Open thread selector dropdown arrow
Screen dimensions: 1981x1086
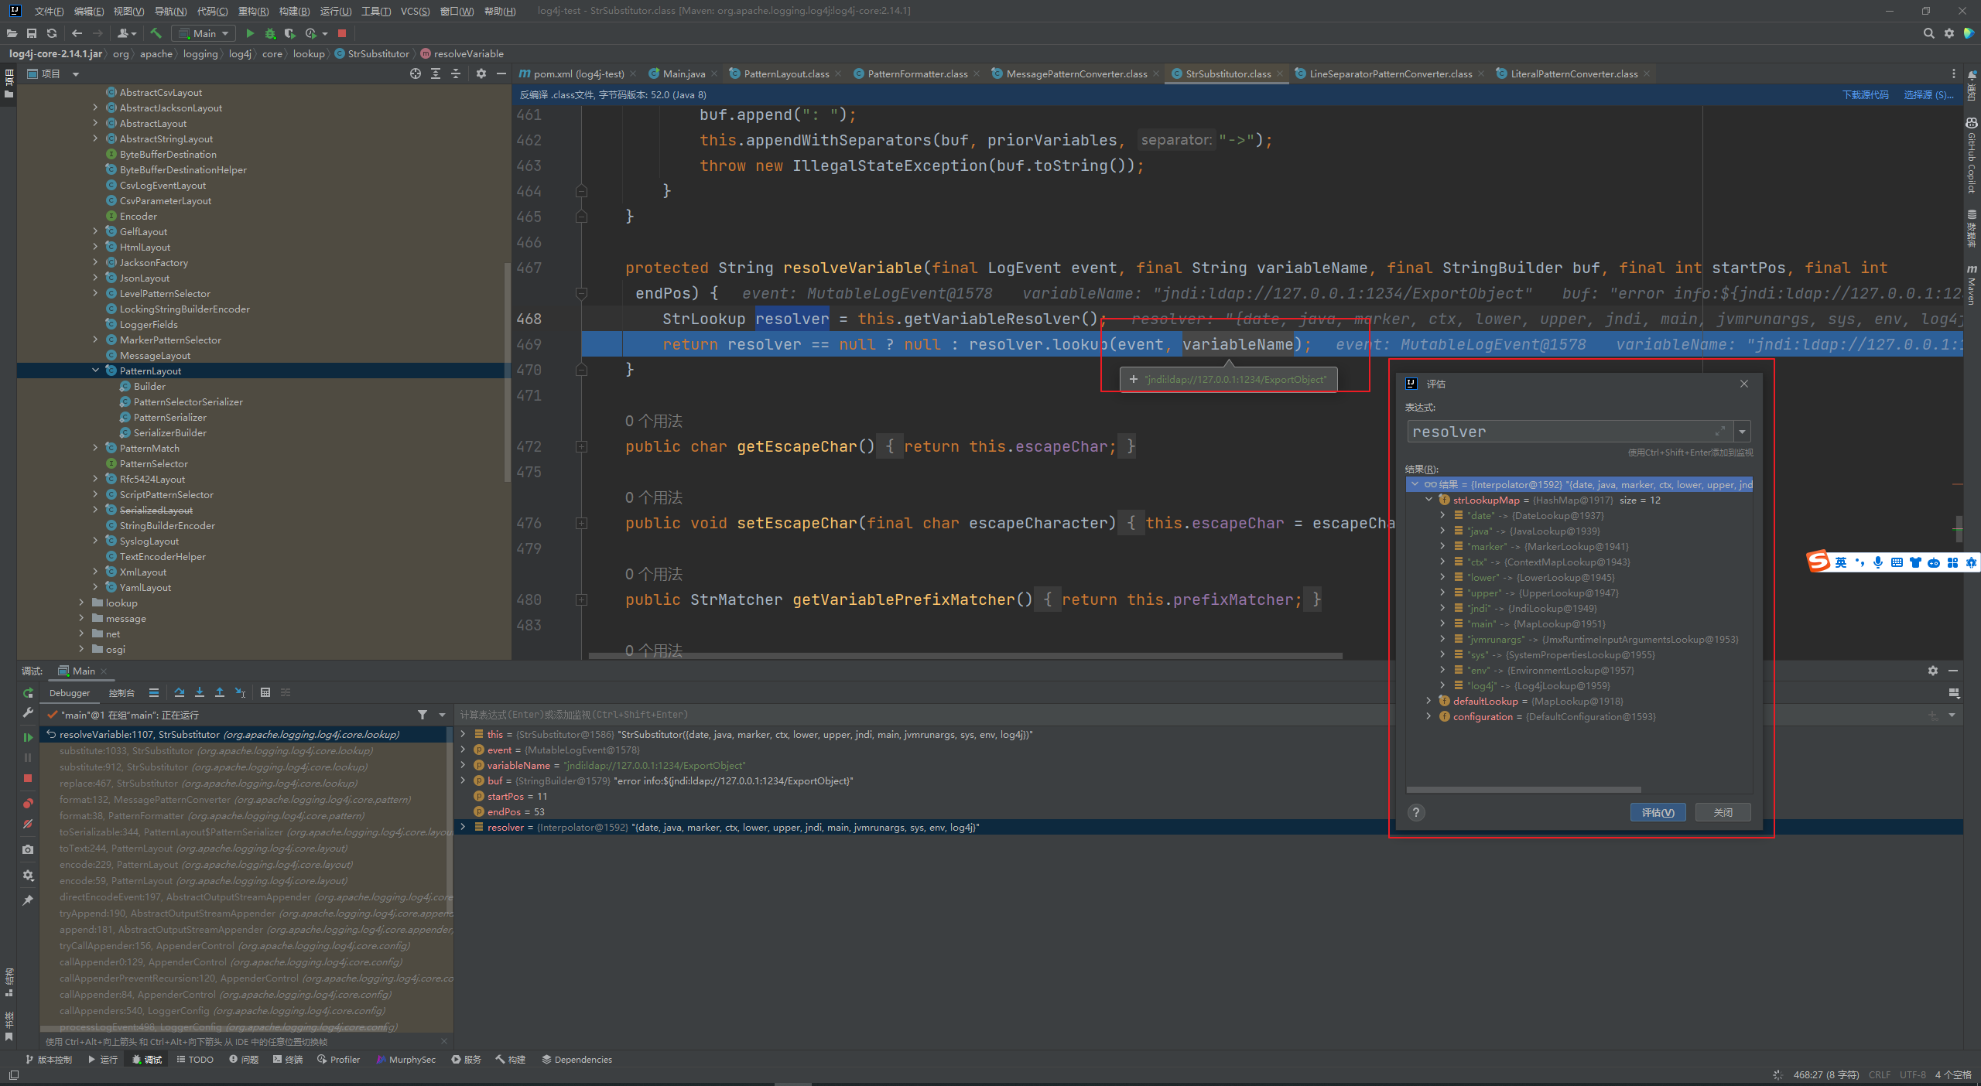tap(443, 715)
